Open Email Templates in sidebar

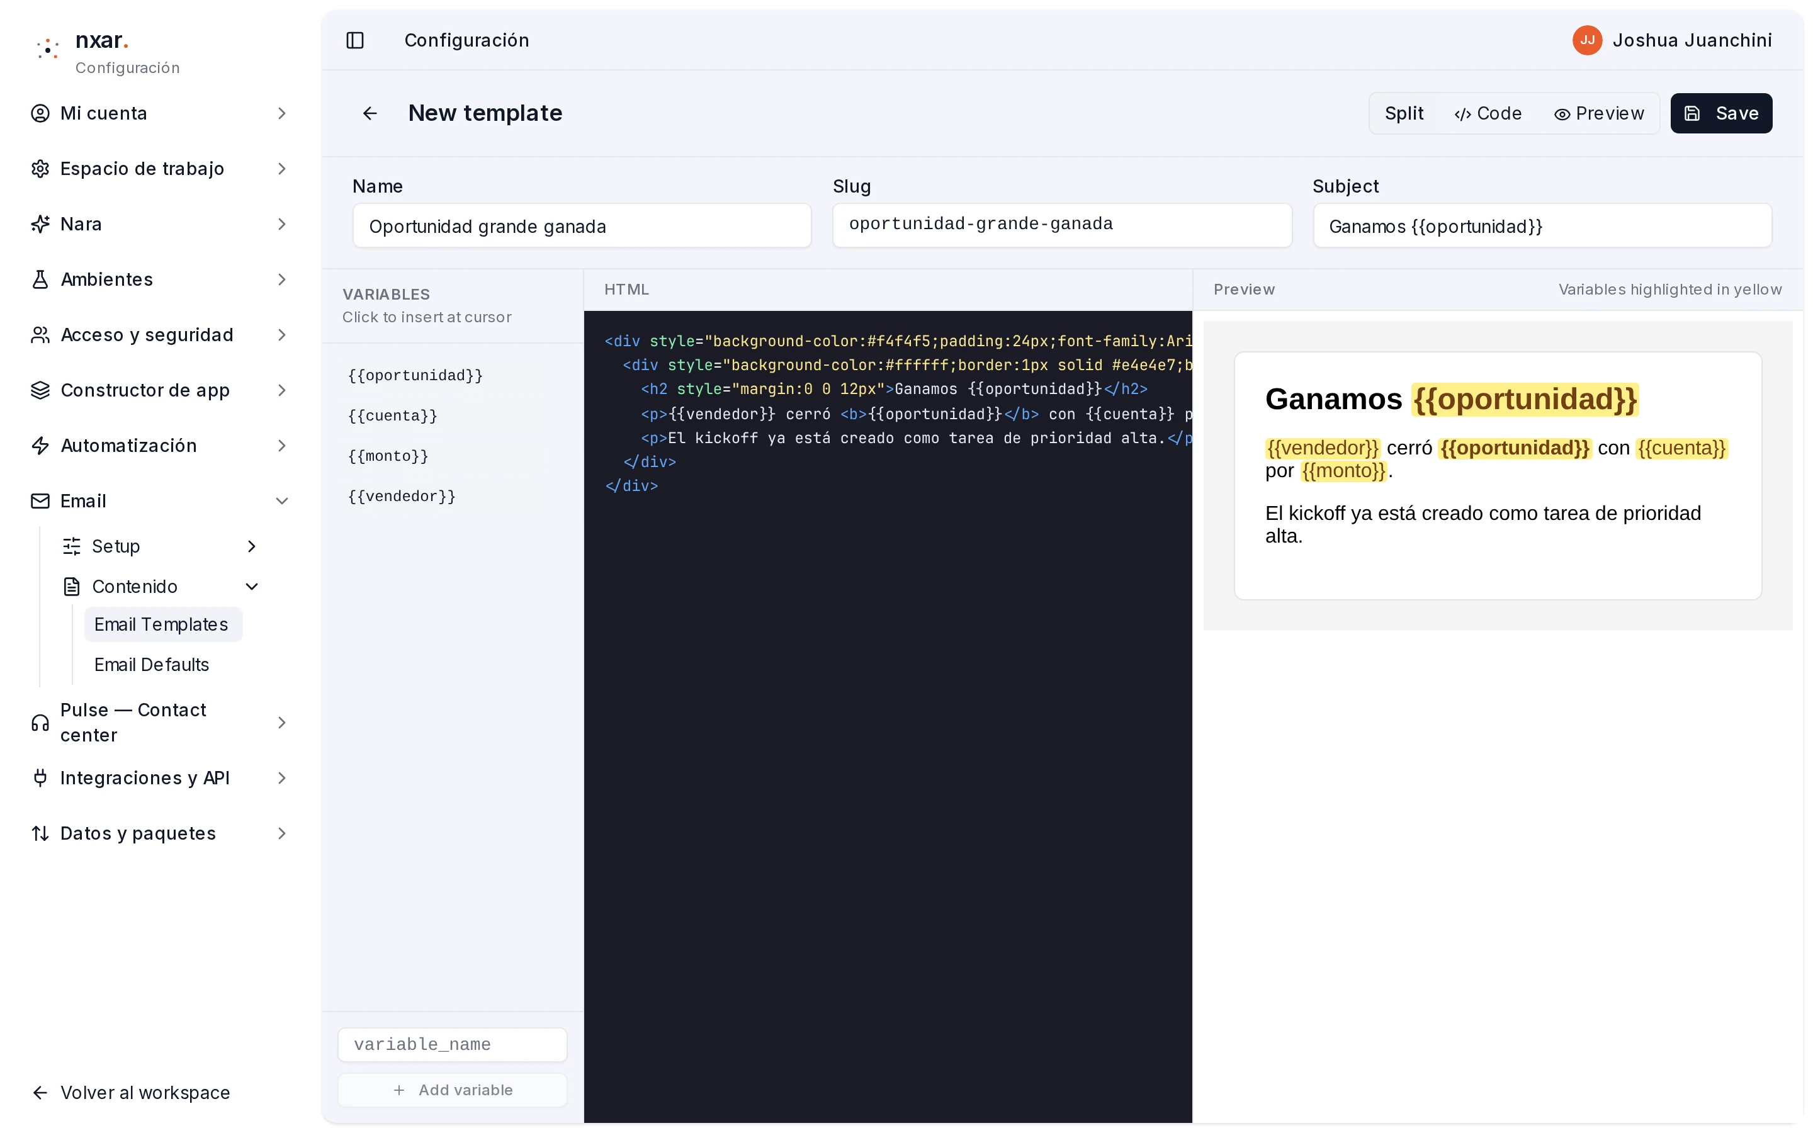162,624
